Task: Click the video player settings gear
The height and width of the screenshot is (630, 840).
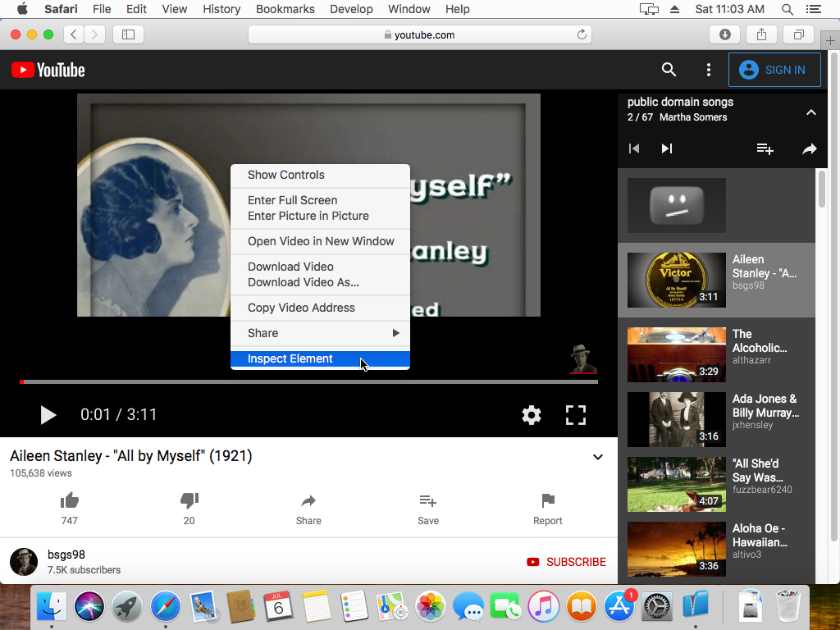Action: point(532,415)
